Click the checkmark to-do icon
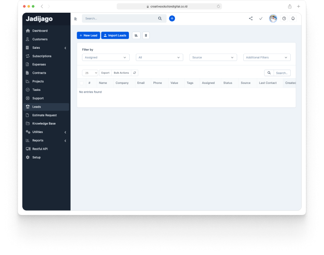This screenshot has height=255, width=324. coord(261,18)
